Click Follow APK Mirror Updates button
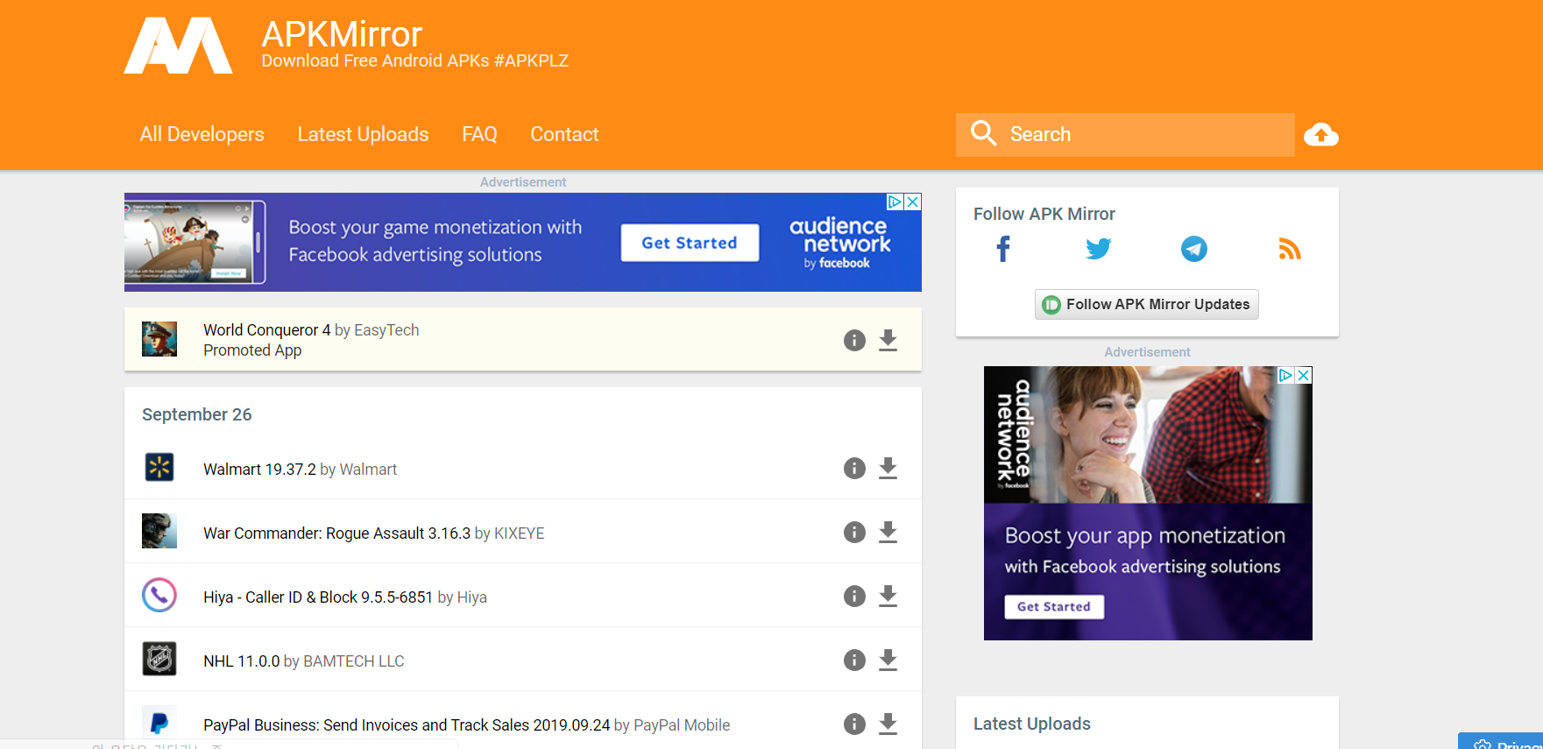 pyautogui.click(x=1146, y=304)
